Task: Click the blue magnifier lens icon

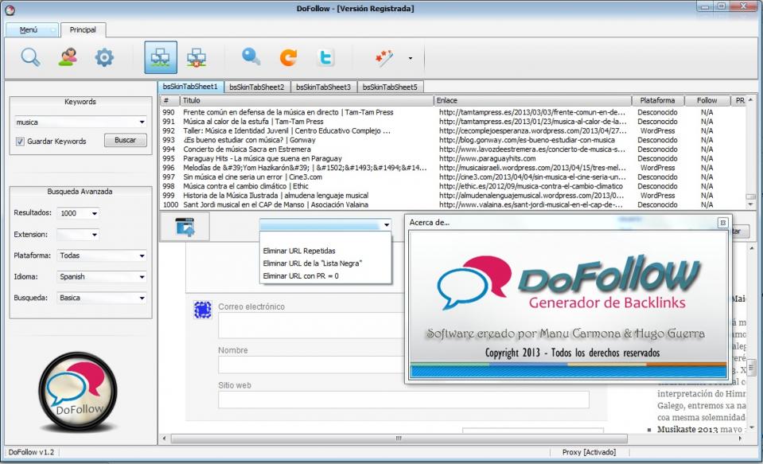Action: point(251,57)
